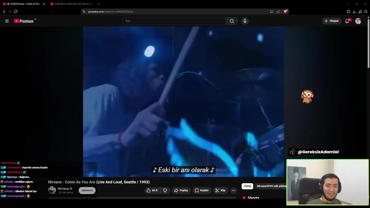The width and height of the screenshot is (370, 208).
Task: Focus the Ara search input field
Action: (174, 21)
